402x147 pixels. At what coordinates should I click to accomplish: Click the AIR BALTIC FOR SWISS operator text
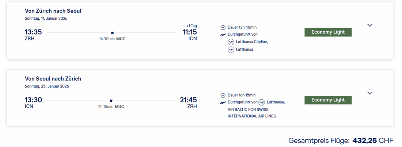[x=252, y=109]
